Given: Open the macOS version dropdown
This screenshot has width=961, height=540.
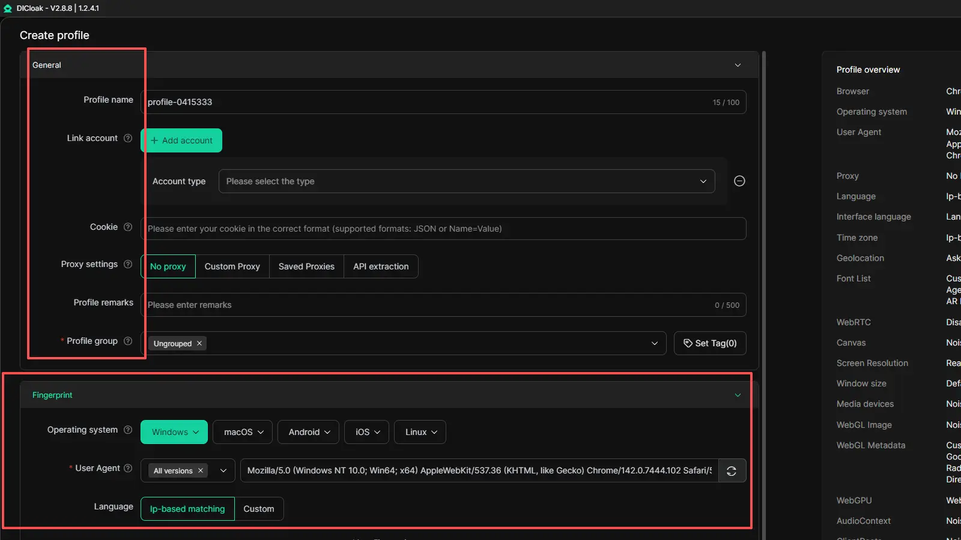Looking at the screenshot, I should 243,432.
